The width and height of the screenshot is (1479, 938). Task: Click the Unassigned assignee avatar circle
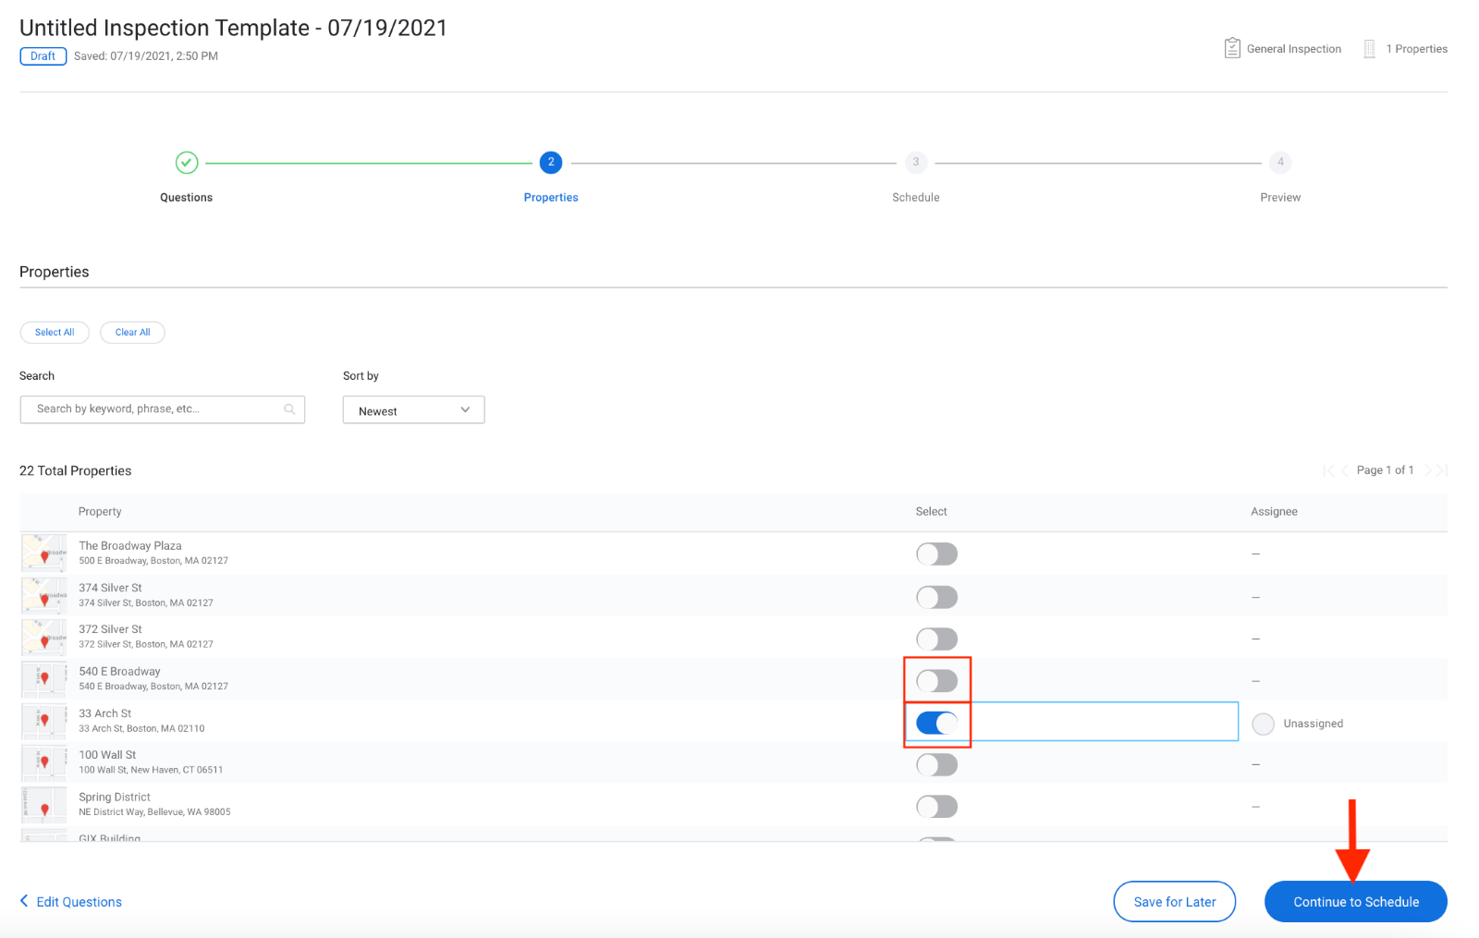[1263, 724]
